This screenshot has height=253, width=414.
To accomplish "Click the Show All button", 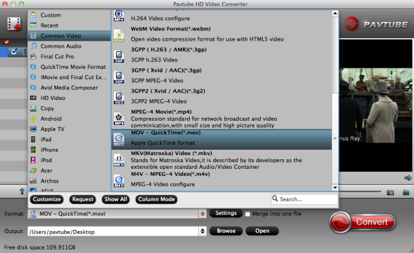I will click(x=116, y=199).
